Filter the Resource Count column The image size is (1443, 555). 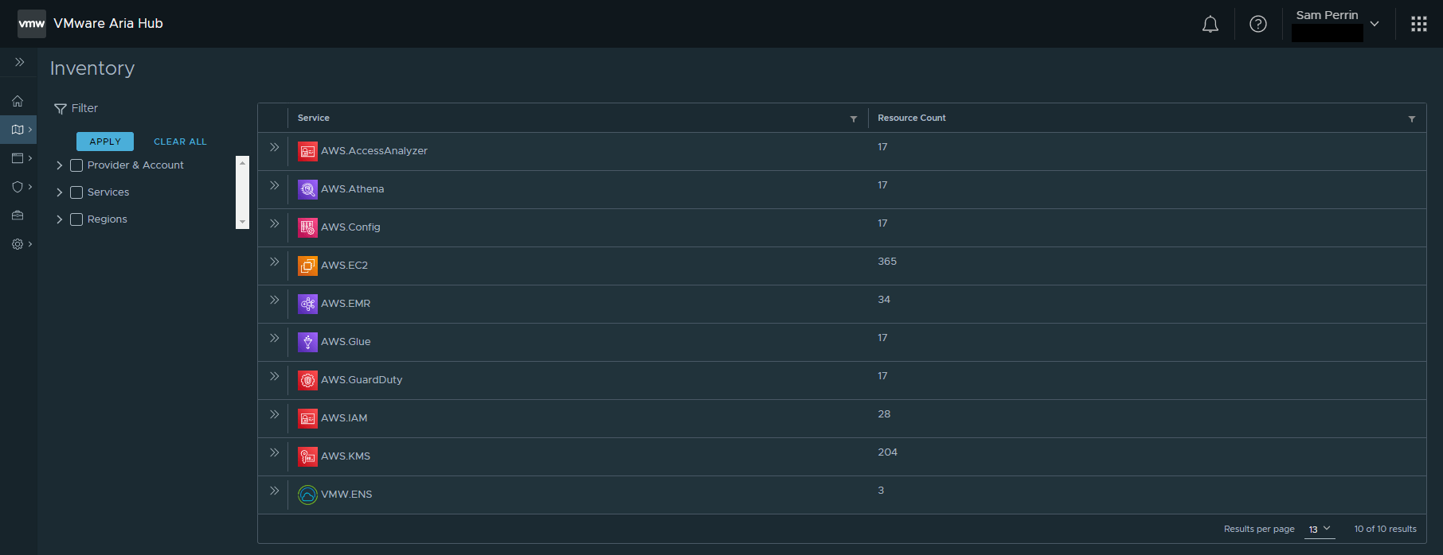1411,118
